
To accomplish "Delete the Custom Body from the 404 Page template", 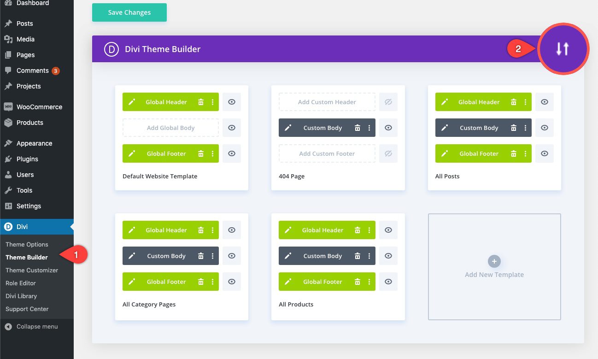I will tap(358, 128).
